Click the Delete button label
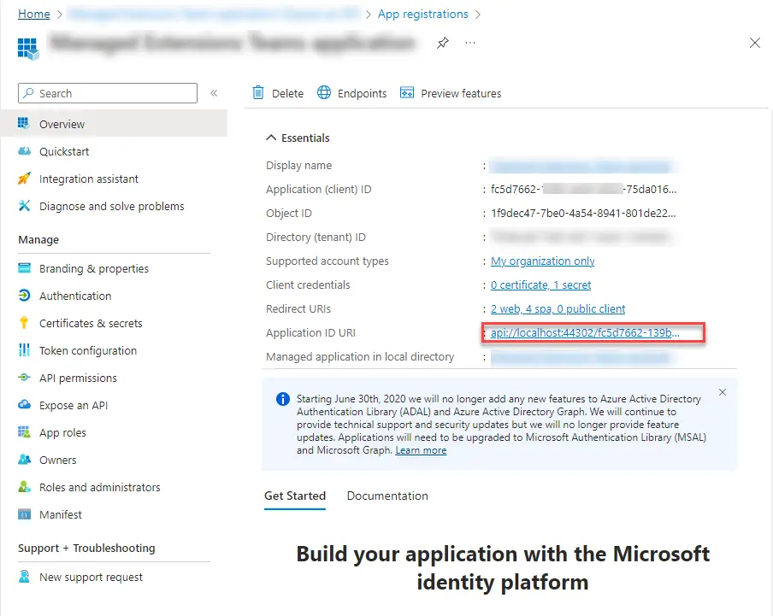Screen dimensions: 773x616 pyautogui.click(x=288, y=94)
